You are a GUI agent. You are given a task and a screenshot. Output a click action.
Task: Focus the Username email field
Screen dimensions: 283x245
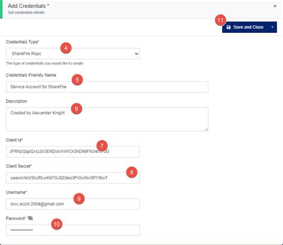pos(73,204)
